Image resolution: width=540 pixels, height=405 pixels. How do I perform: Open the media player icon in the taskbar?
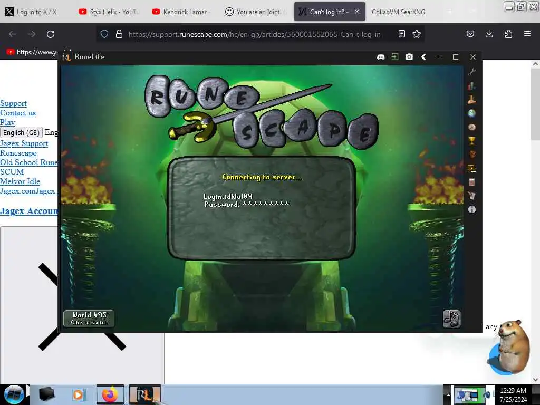(x=78, y=394)
